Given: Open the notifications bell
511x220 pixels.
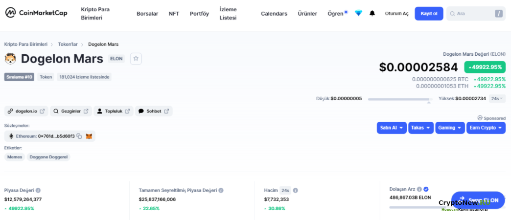Looking at the screenshot, I should coord(372,13).
